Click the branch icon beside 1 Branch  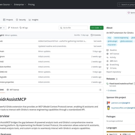pos(9,28)
